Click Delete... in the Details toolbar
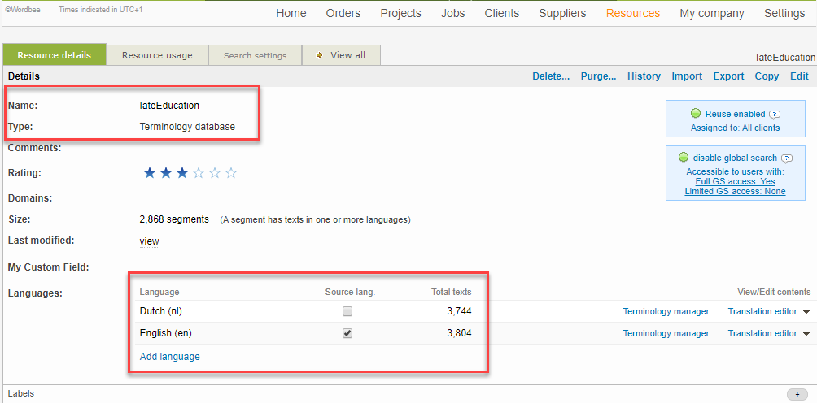Viewport: 817px width, 403px height. tap(551, 76)
